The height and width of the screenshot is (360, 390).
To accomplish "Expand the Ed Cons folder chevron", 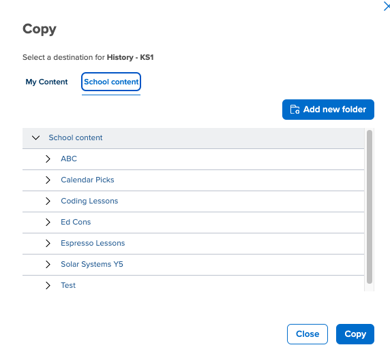I will (48, 222).
